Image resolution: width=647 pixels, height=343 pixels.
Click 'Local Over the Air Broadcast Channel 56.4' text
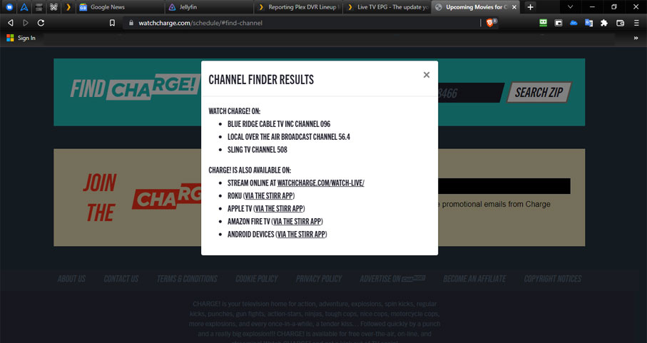point(289,137)
